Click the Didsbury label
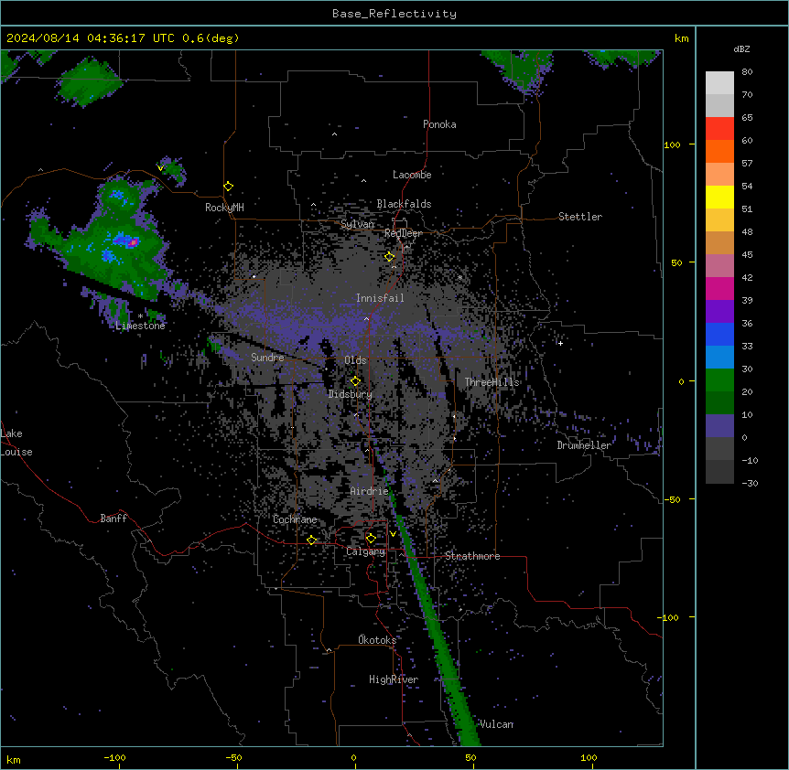 [351, 394]
